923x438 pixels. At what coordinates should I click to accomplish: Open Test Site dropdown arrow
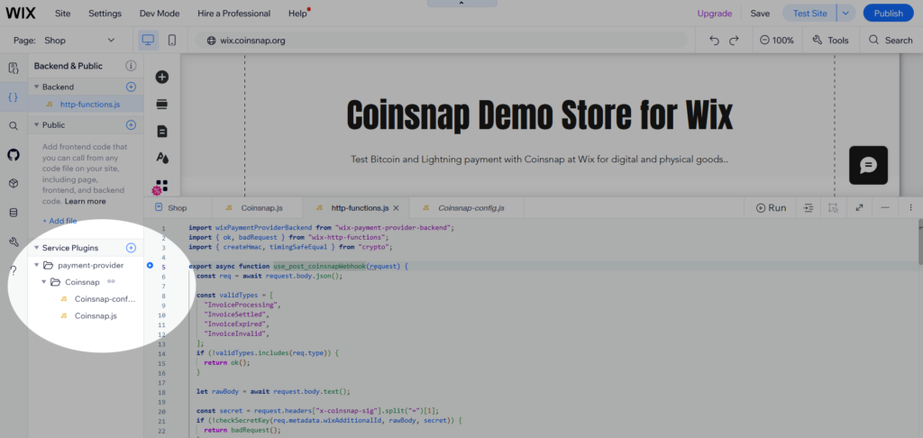click(845, 14)
